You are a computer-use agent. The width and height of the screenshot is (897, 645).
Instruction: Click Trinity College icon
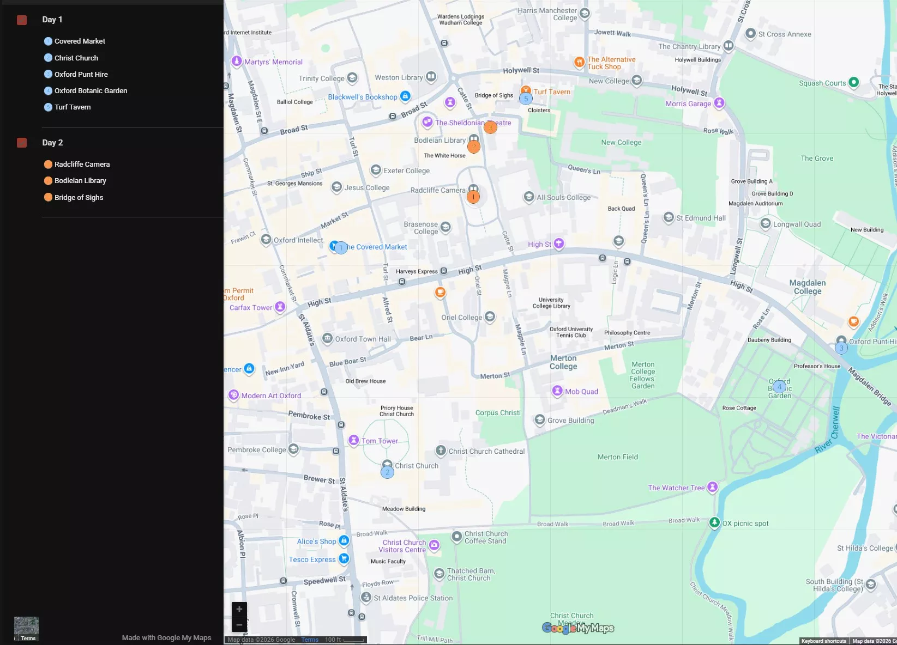pyautogui.click(x=352, y=78)
